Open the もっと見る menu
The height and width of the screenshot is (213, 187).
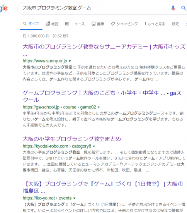155,24
